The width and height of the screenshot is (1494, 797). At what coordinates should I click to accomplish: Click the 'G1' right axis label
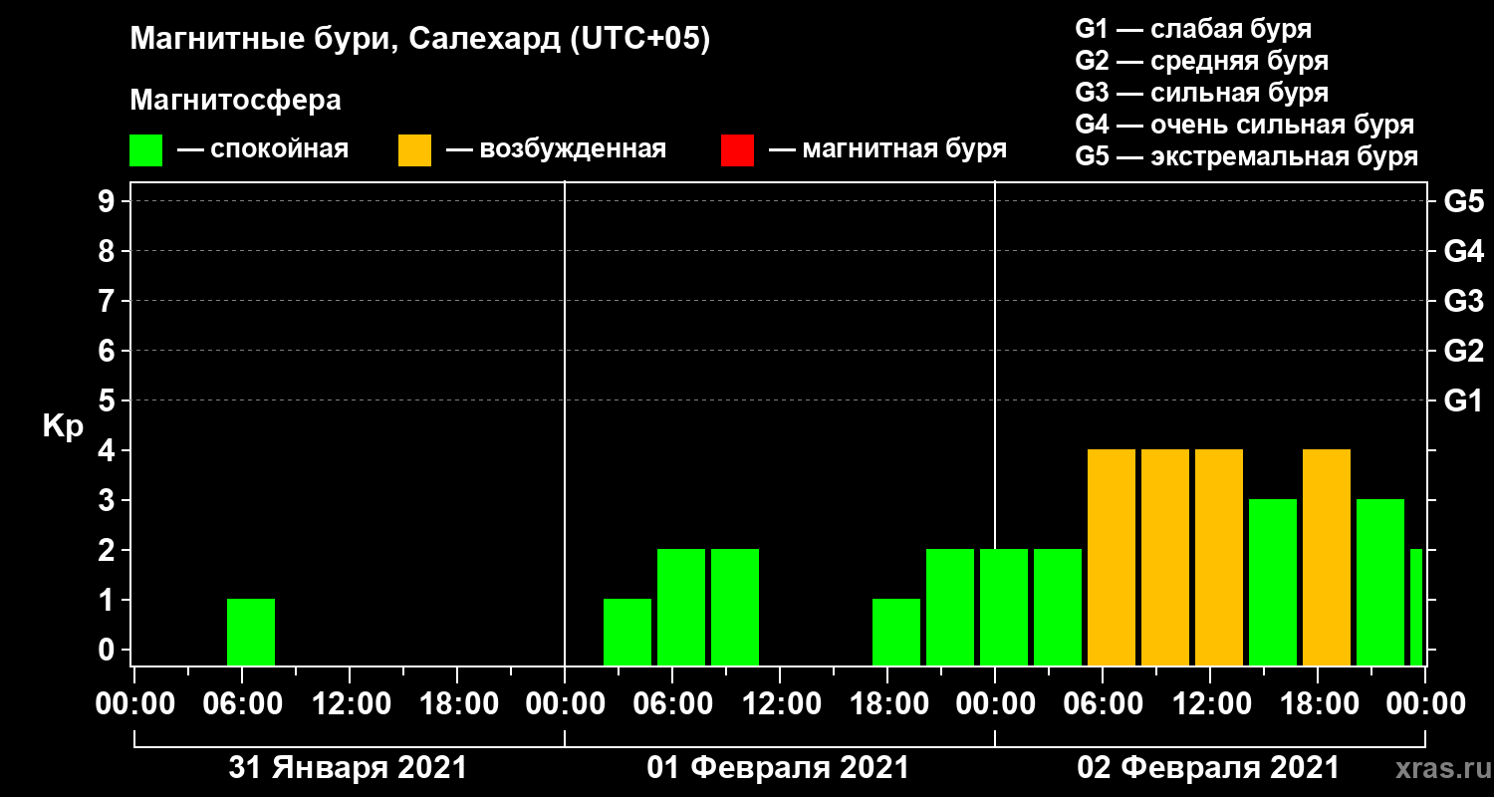click(x=1464, y=400)
